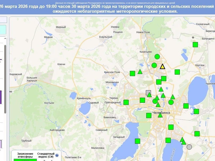Click green square on the far southeast edge
The image size is (215, 161).
[197, 134]
